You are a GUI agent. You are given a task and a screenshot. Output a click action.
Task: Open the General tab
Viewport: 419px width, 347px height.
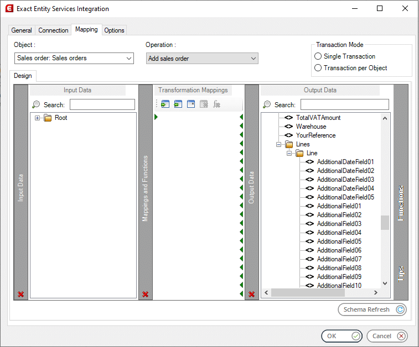(x=22, y=30)
